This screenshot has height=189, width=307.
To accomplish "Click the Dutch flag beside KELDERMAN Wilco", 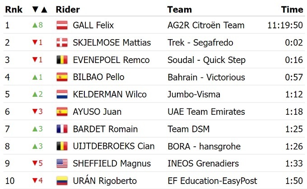I will tap(62, 94).
